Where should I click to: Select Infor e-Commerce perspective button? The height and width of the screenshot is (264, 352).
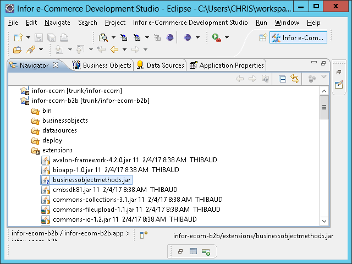click(299, 37)
